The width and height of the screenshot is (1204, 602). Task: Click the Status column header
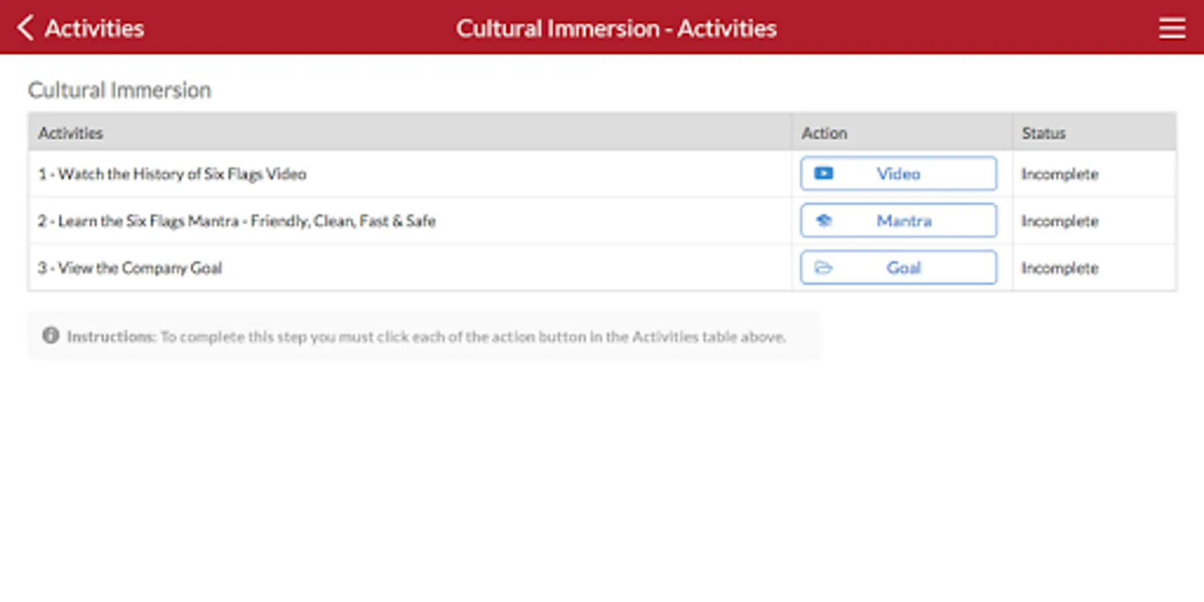(x=1043, y=133)
